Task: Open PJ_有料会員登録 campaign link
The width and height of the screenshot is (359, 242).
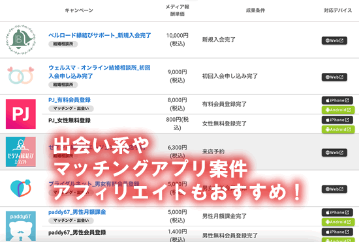Action: 69,100
